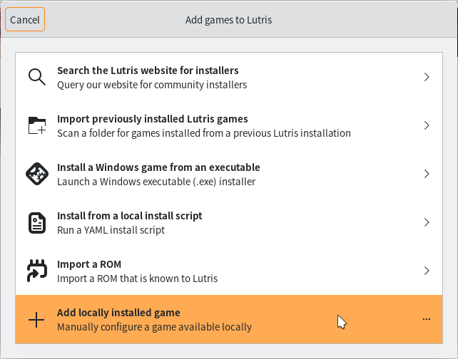Viewport: 458px width, 359px height.
Task: Open chevron for Search the Lutris website
Action: point(427,77)
